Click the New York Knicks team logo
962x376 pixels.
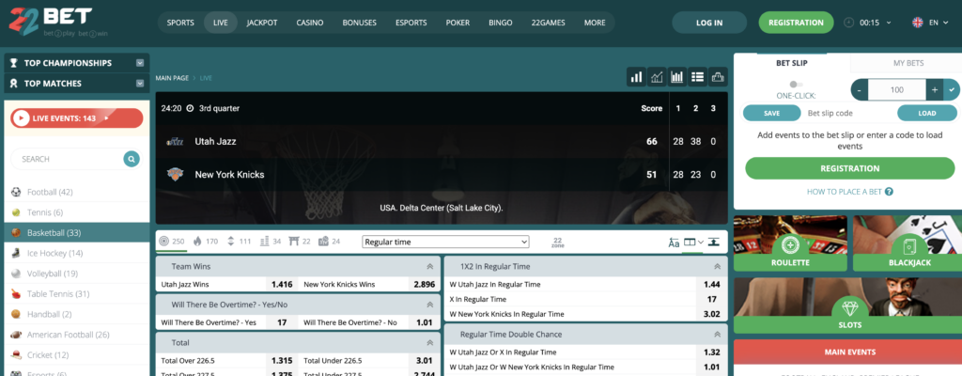[x=175, y=175]
